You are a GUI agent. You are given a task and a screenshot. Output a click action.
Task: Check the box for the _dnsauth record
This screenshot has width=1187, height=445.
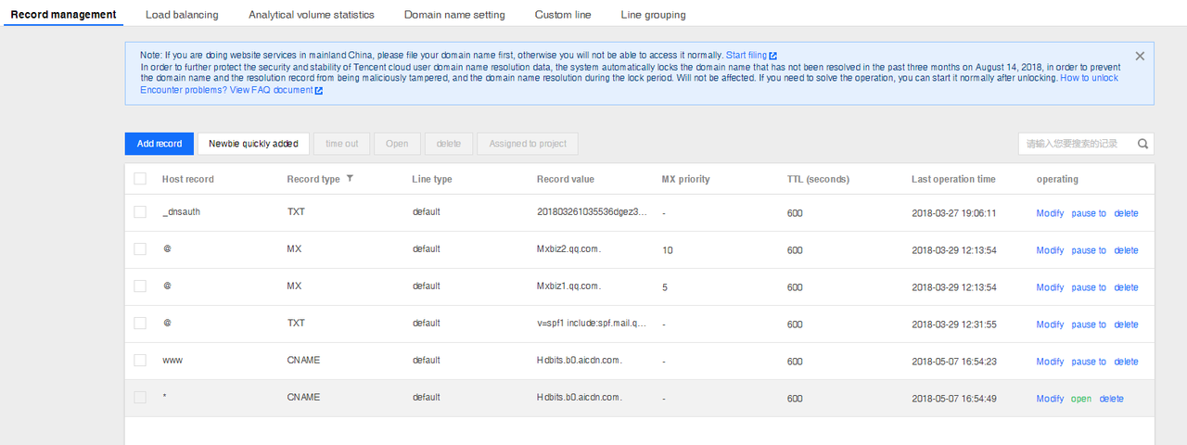(140, 212)
